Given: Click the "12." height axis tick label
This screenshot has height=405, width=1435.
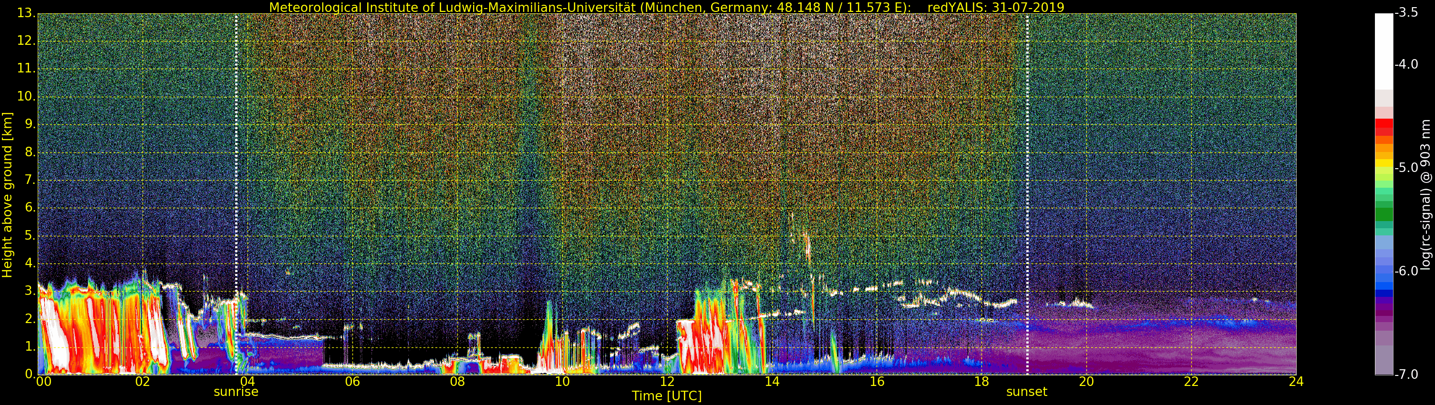Looking at the screenshot, I should (x=26, y=40).
